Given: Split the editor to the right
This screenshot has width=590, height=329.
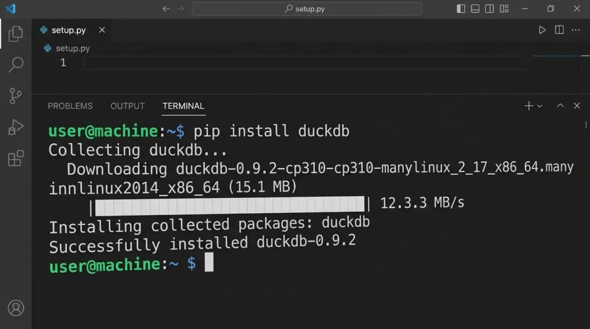Looking at the screenshot, I should click(559, 30).
